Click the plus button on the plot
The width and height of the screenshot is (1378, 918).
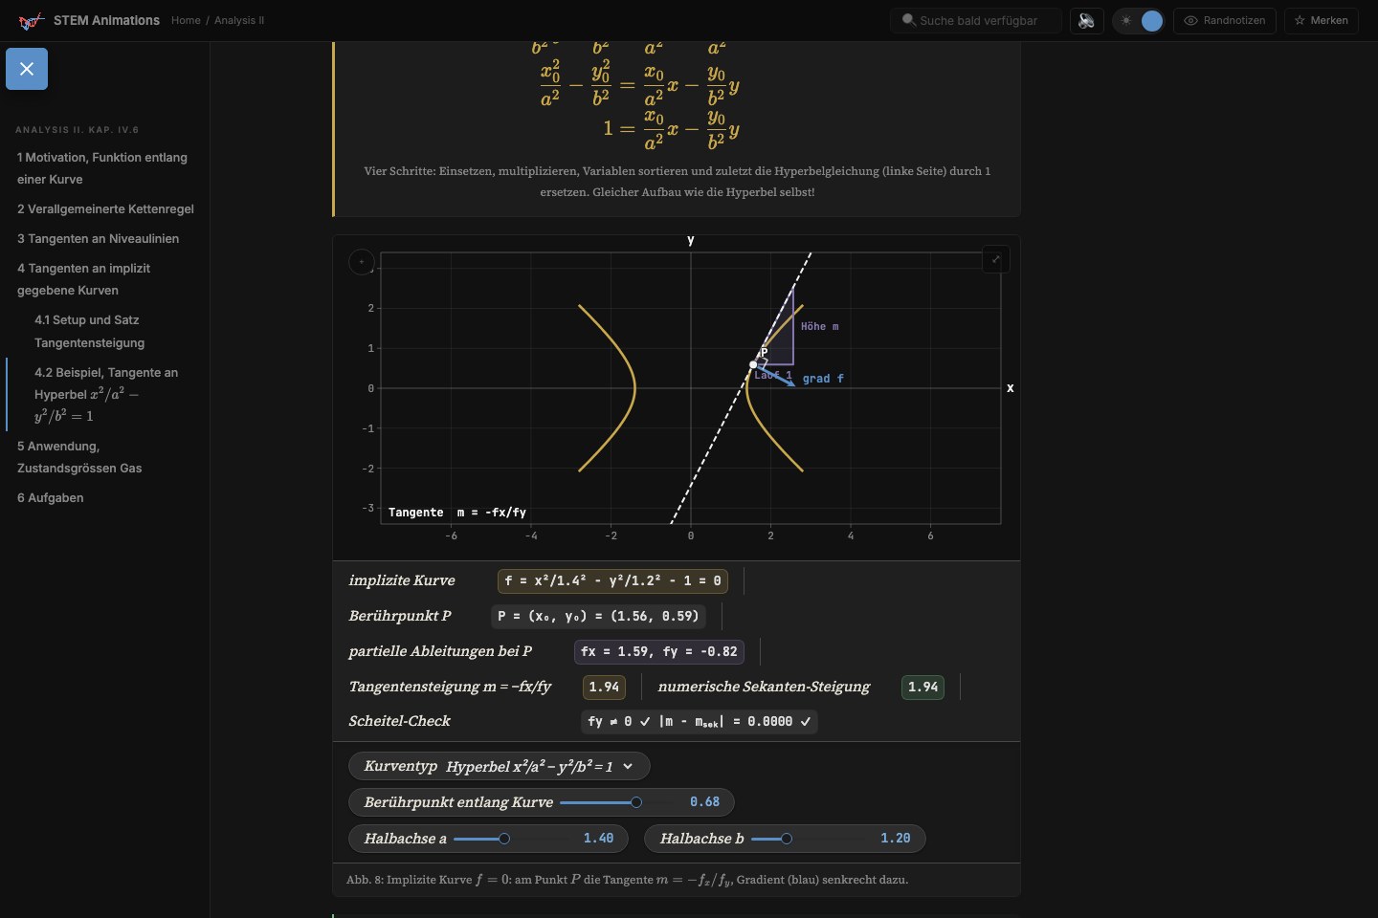point(361,261)
